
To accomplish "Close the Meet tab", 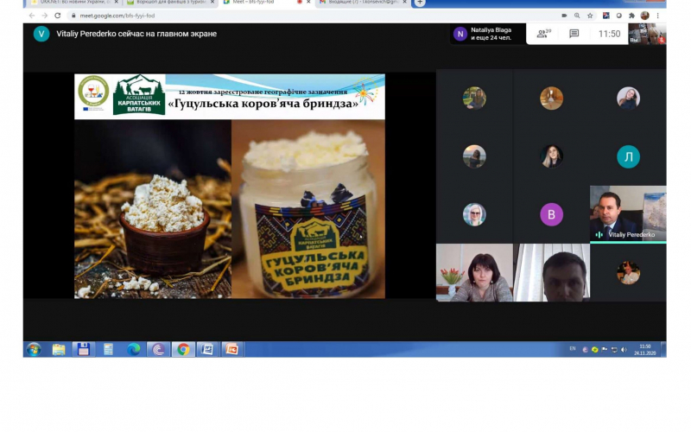I will 308,3.
